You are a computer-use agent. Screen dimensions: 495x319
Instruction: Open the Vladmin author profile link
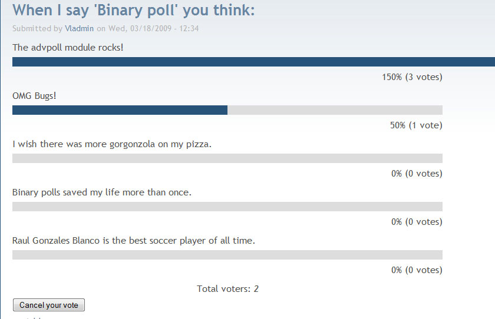(x=79, y=28)
